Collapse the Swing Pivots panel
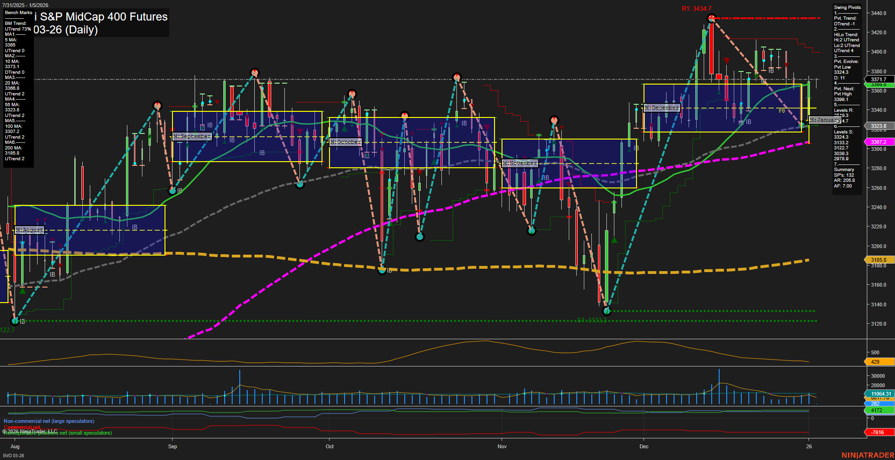 847,8
